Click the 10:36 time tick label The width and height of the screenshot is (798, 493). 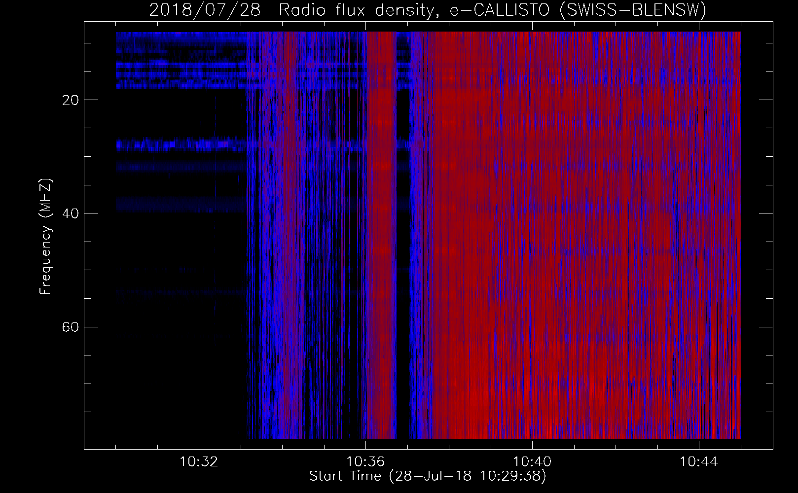pos(365,462)
